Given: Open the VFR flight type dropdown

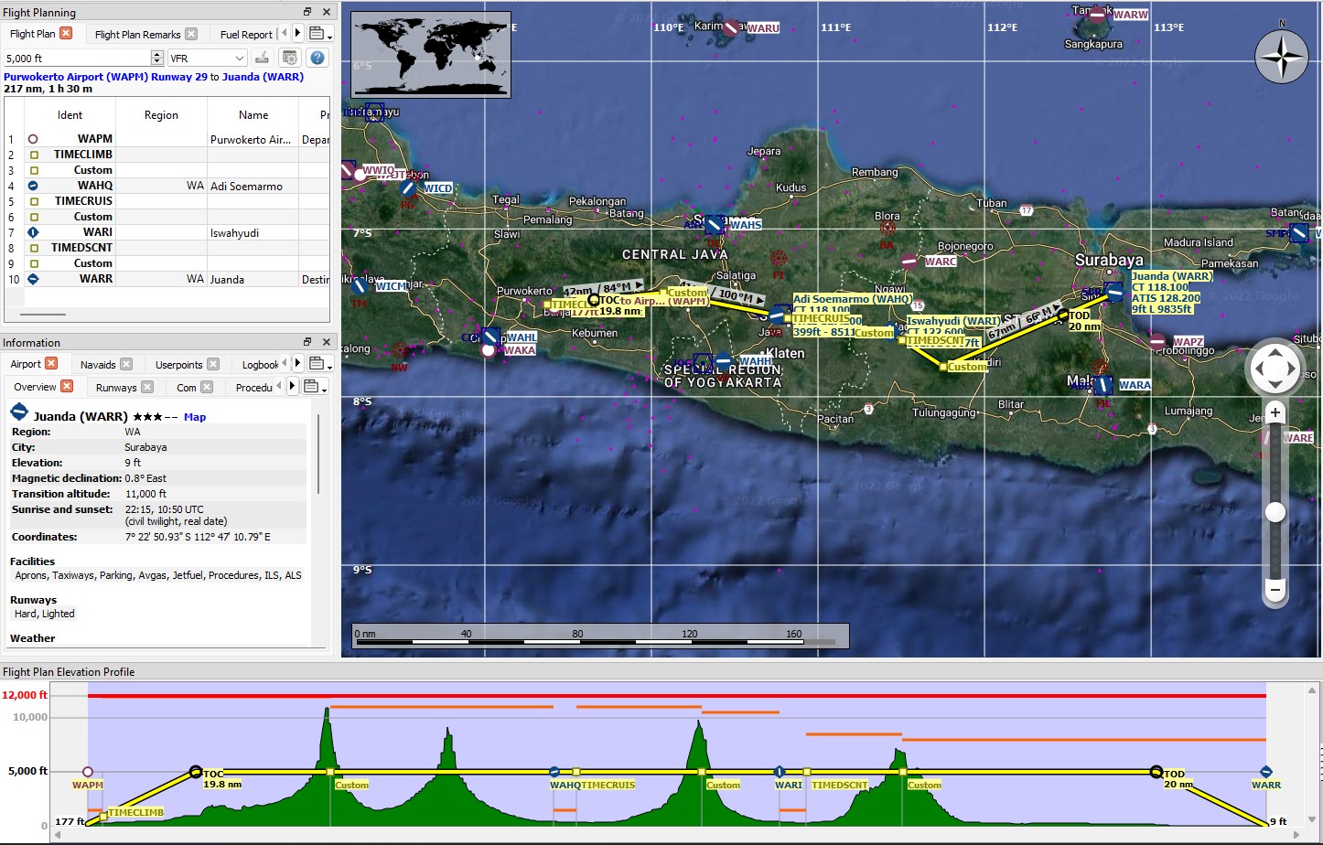Looking at the screenshot, I should coord(208,58).
